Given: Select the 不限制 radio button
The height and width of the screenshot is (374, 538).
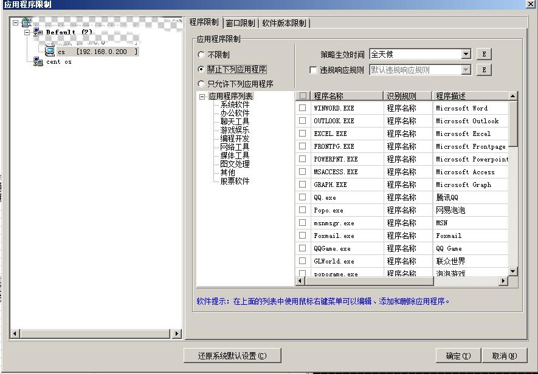Looking at the screenshot, I should 201,55.
